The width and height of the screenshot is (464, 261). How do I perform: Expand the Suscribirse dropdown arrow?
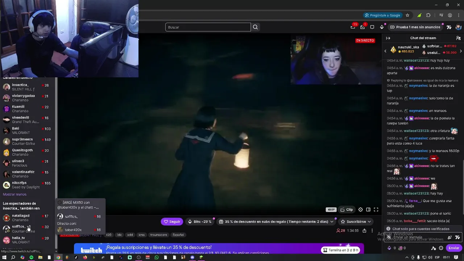pos(369,221)
